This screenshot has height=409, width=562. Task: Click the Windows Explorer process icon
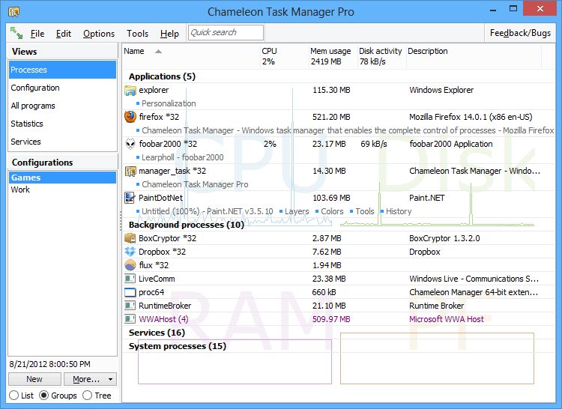coord(130,91)
